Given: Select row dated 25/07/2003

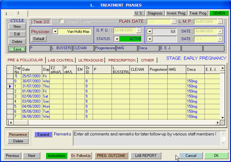Looking at the screenshot, I should click(113, 76).
